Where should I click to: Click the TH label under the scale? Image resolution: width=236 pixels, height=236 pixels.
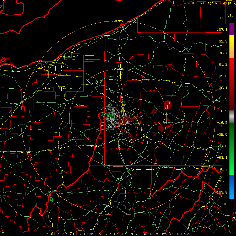(x=225, y=204)
